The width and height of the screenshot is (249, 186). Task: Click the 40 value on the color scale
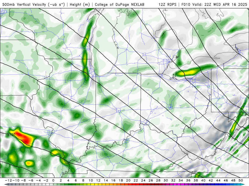pyautogui.click(x=203, y=180)
